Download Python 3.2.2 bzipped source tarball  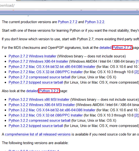(36, 126)
